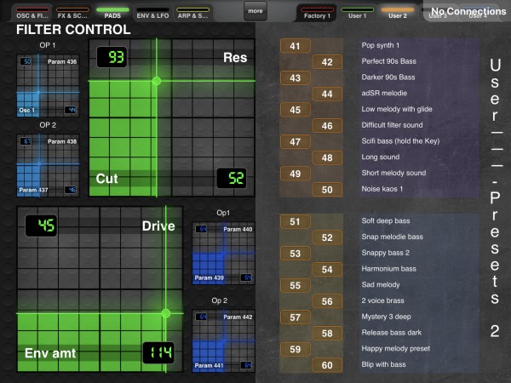Viewport: 511px width, 383px height.
Task: Load preset number 52
Action: click(327, 237)
